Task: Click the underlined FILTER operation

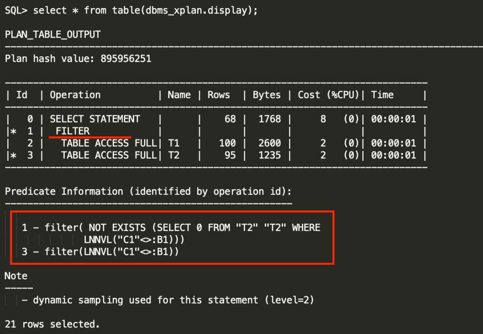Action: coord(72,131)
